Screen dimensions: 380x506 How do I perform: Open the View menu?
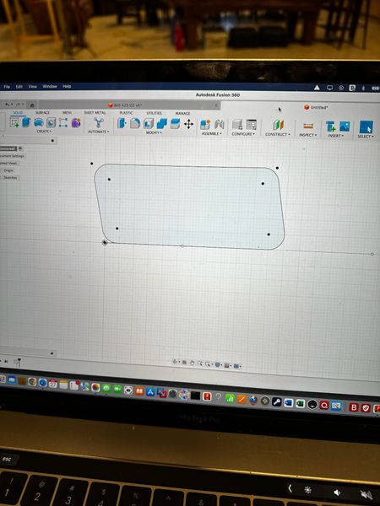point(33,87)
